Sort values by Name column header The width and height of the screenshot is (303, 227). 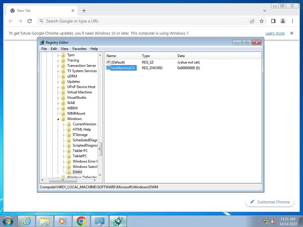122,56
